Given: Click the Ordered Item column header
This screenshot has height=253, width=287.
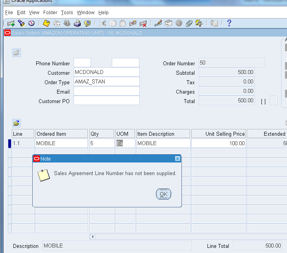Looking at the screenshot, I should coord(61,134).
